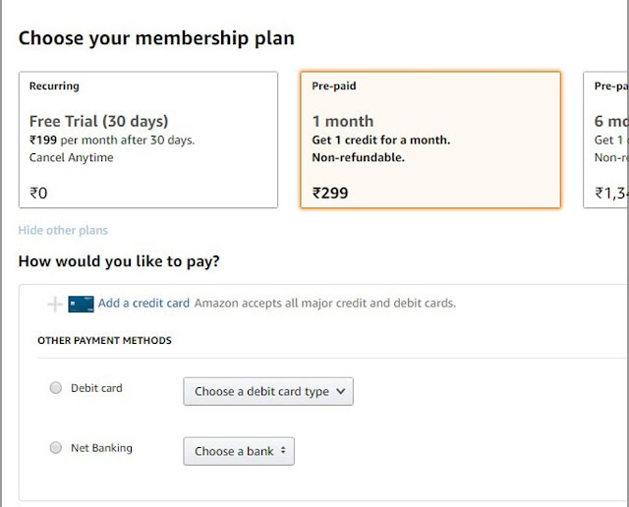Viewport: 629px width, 507px height.
Task: Click the blue credit card icon
Action: click(x=81, y=304)
